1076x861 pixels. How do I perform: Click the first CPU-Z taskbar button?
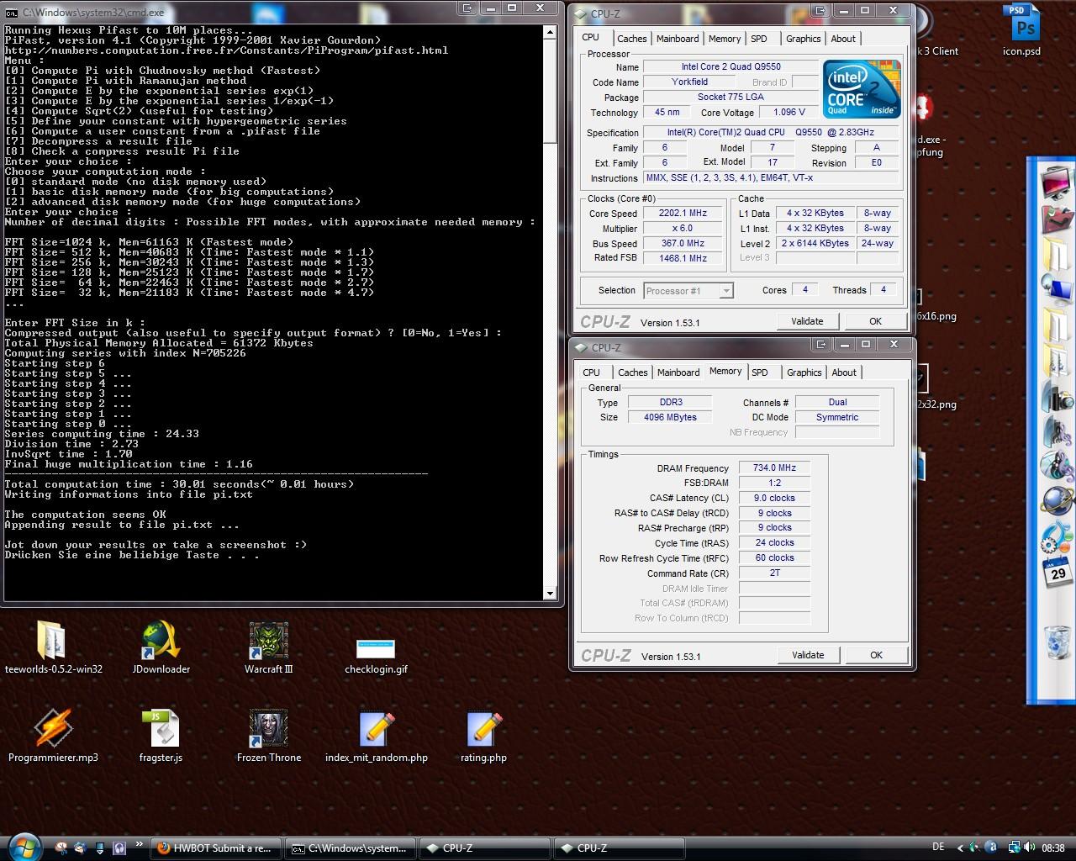[485, 848]
